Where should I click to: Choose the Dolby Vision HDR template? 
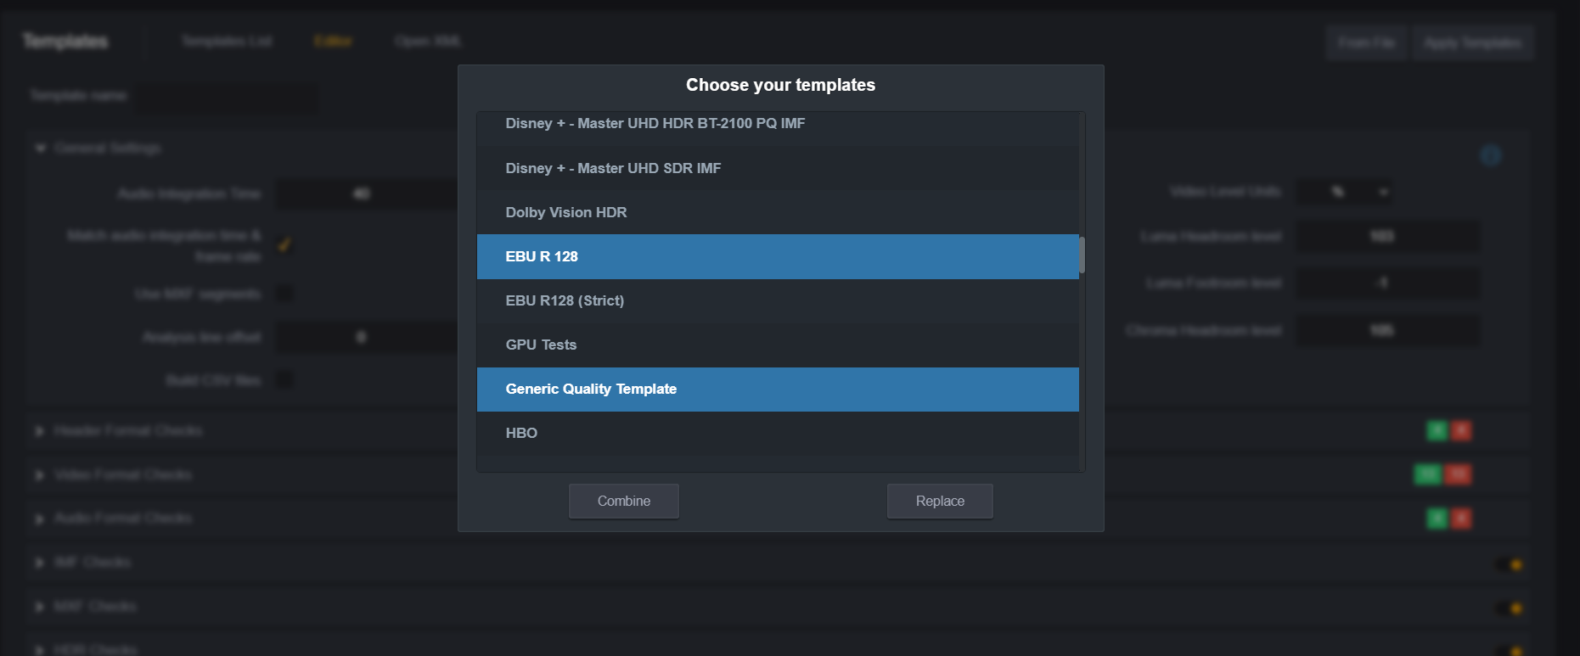[x=778, y=212]
